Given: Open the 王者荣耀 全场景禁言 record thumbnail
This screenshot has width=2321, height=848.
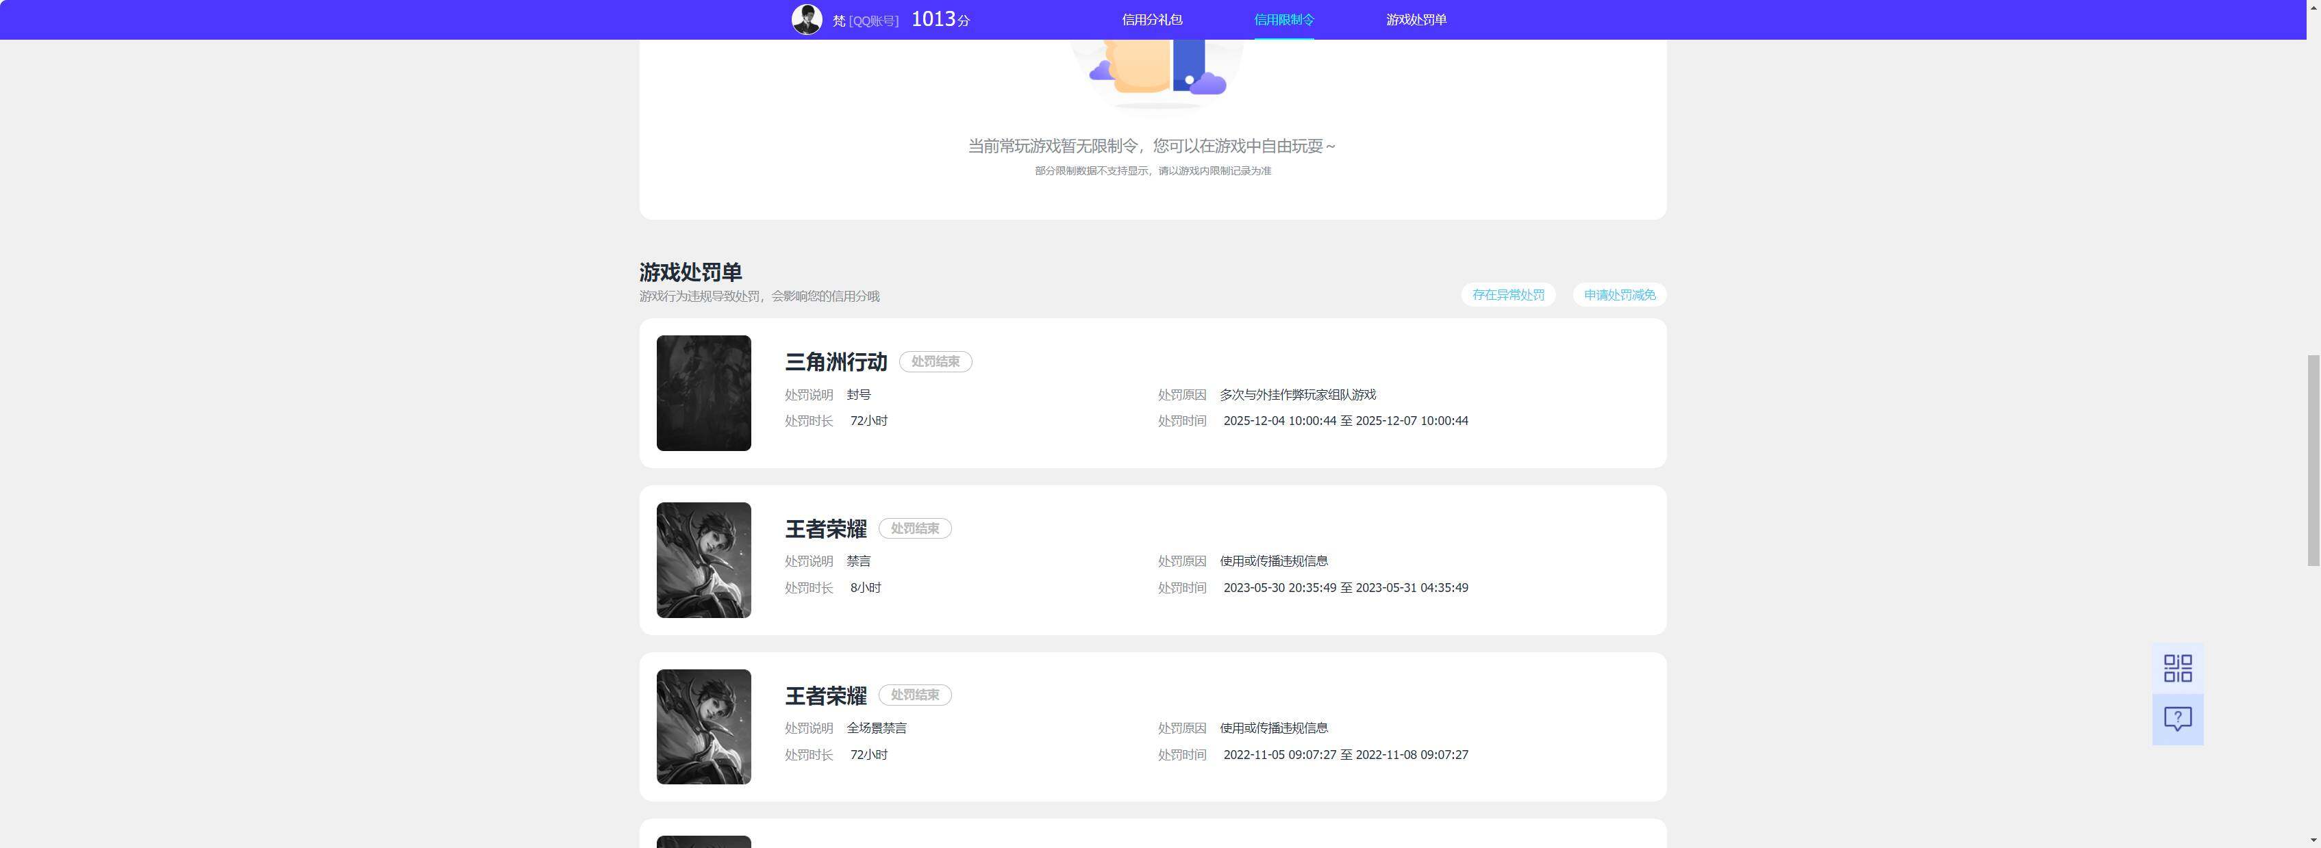Looking at the screenshot, I should [x=703, y=726].
